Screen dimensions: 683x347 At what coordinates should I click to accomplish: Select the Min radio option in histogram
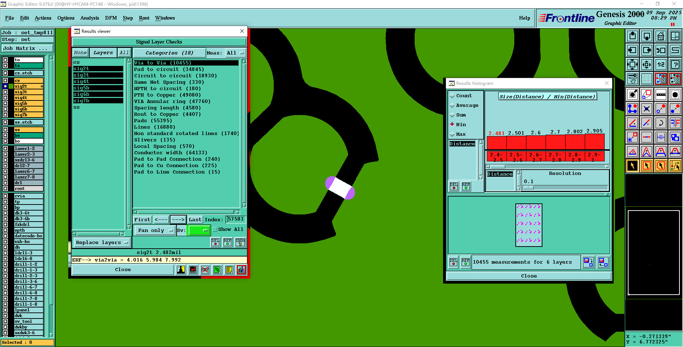click(452, 124)
